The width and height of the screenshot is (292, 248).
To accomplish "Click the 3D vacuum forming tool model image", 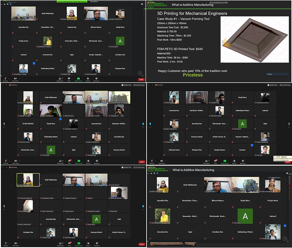I will pos(255,40).
